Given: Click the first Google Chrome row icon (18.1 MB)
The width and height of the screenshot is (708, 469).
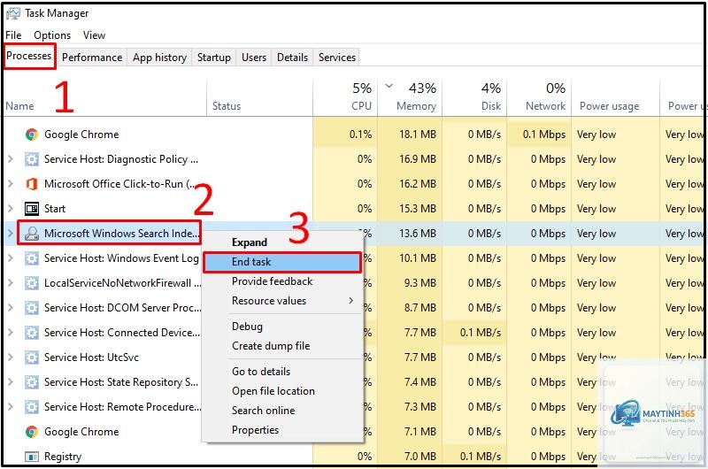Looking at the screenshot, I should pos(31,135).
